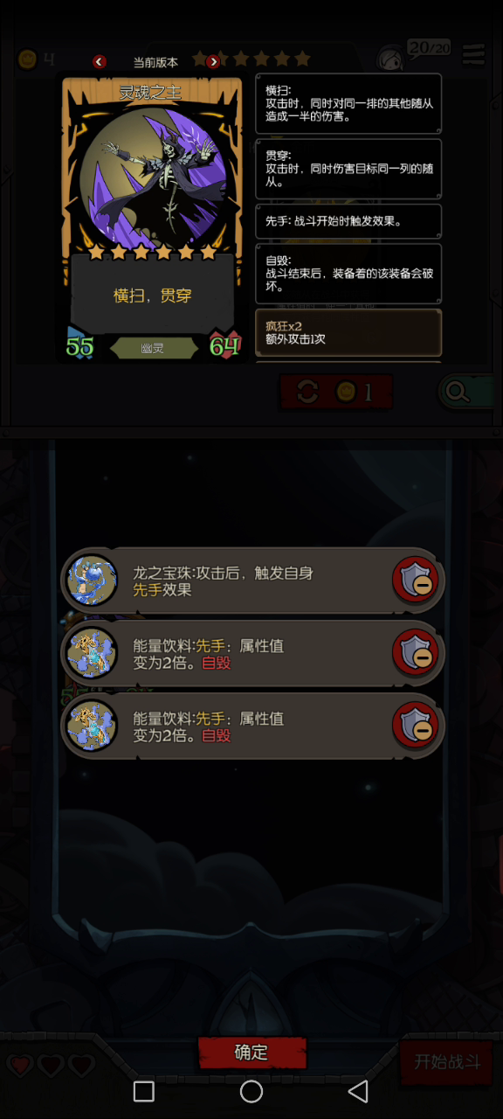Click the 幽灵 race tag on card

(x=153, y=348)
